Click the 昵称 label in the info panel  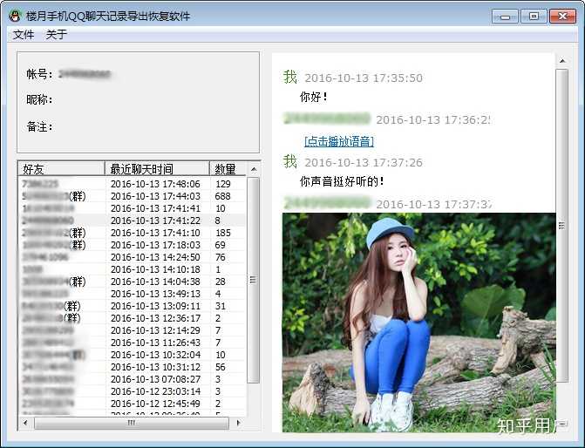click(x=39, y=99)
